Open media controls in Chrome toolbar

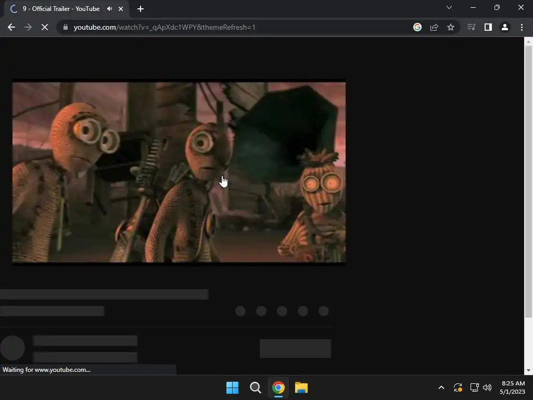(x=471, y=27)
